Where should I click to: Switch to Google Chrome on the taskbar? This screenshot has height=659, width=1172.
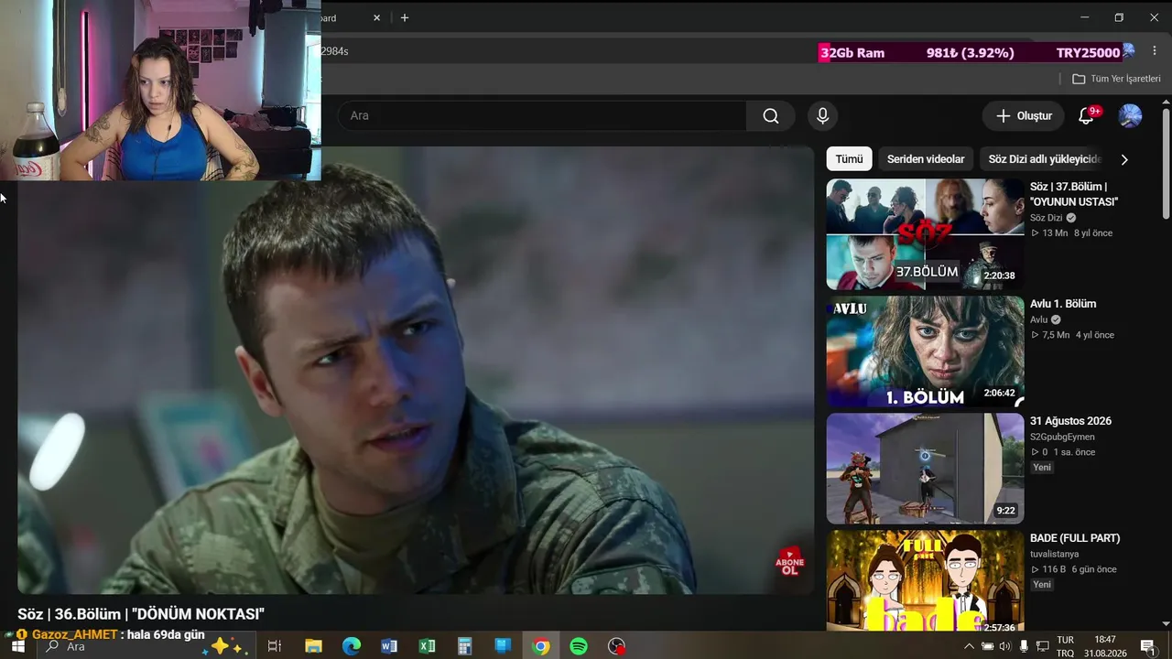click(541, 646)
